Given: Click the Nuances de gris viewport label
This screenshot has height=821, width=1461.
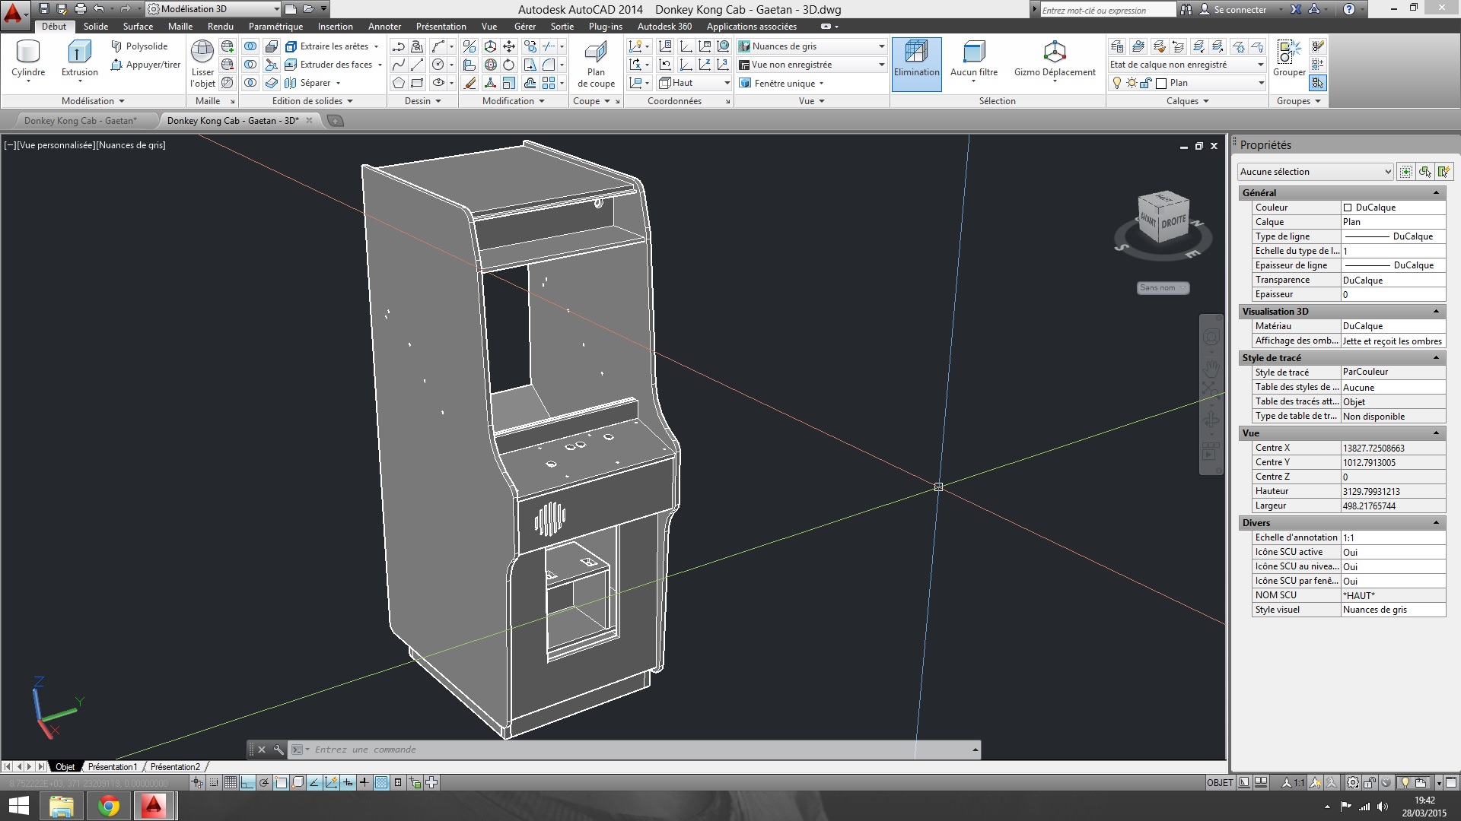Looking at the screenshot, I should tap(131, 145).
